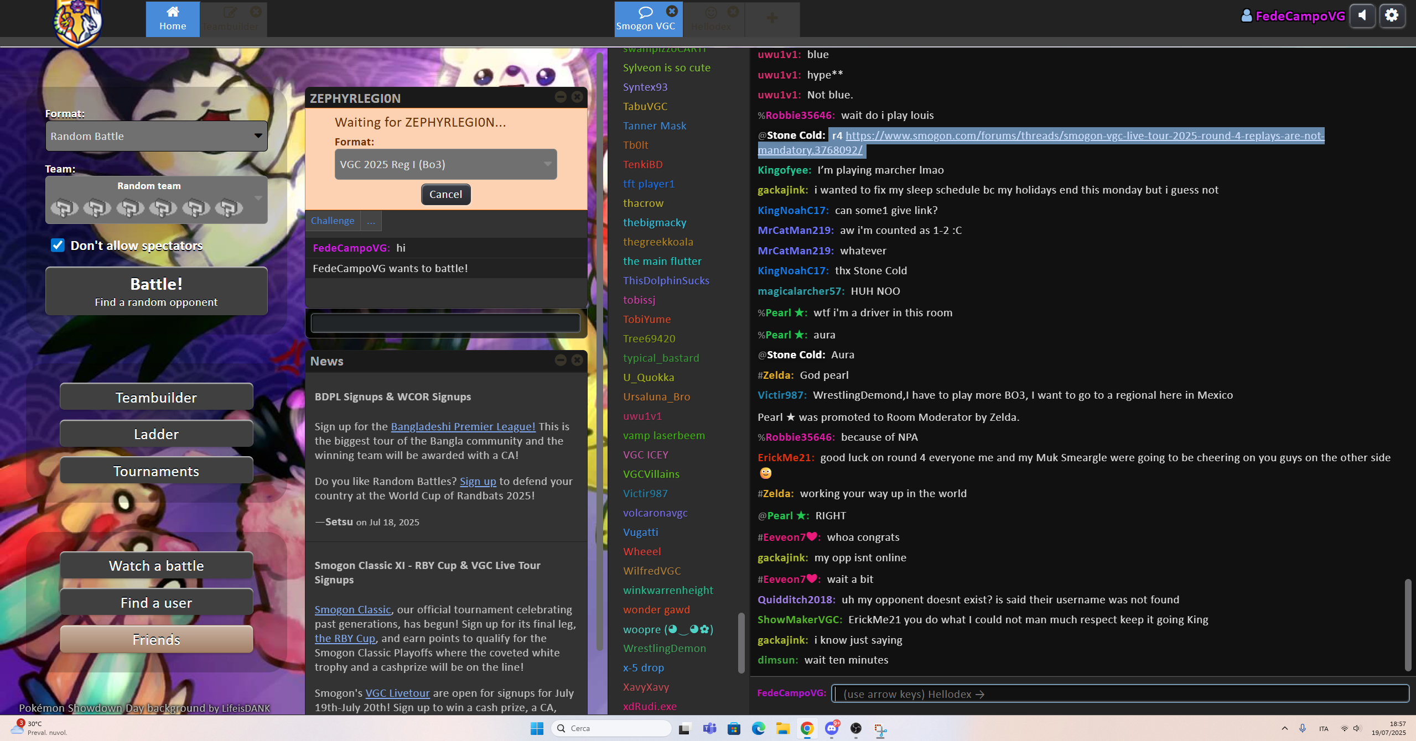The image size is (1416, 741).
Task: Click user Sylveon is so cute in userlist
Action: [x=667, y=67]
